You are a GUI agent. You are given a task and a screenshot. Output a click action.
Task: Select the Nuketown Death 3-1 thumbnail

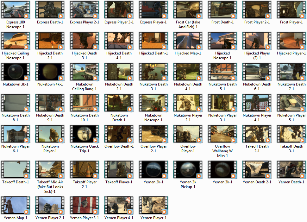tap(153, 72)
